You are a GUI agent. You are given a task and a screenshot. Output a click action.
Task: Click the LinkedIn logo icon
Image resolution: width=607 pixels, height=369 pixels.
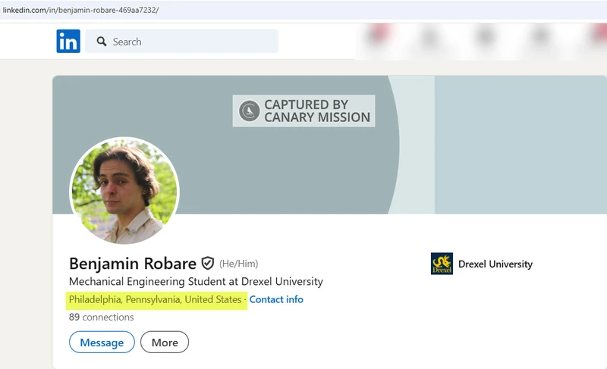tap(68, 42)
